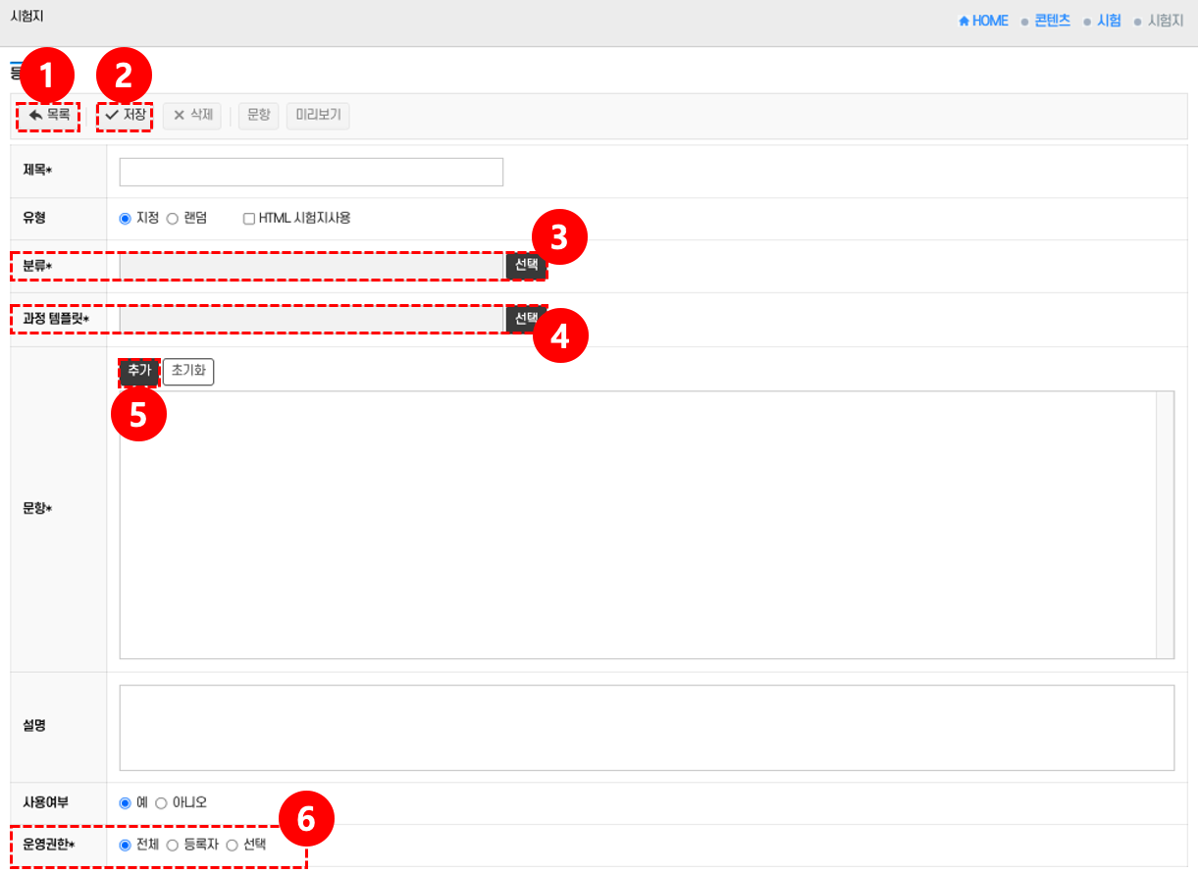Click inside the 설명 description text area
The height and width of the screenshot is (873, 1198).
(646, 727)
